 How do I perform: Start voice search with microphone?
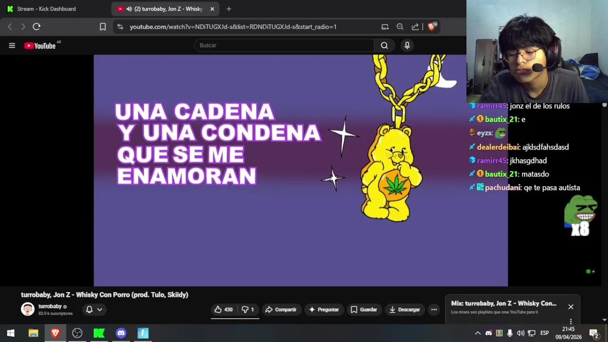pyautogui.click(x=407, y=45)
